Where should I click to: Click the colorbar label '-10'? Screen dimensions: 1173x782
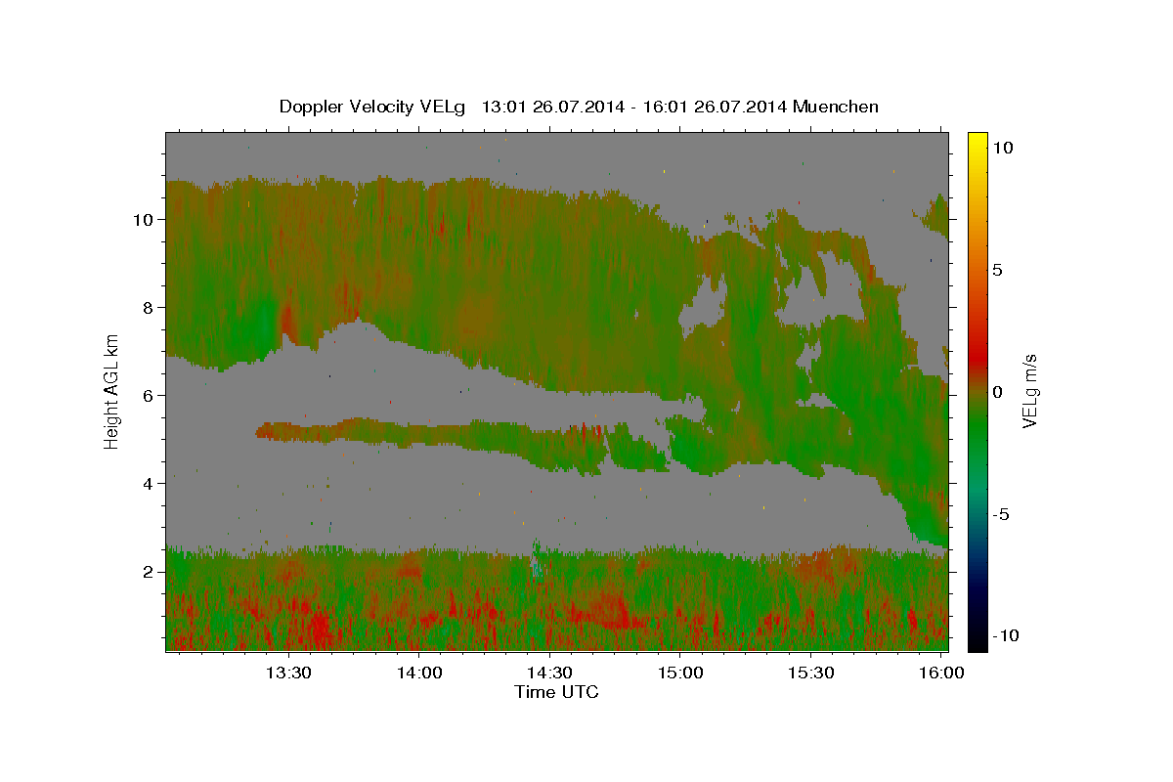(x=1006, y=635)
